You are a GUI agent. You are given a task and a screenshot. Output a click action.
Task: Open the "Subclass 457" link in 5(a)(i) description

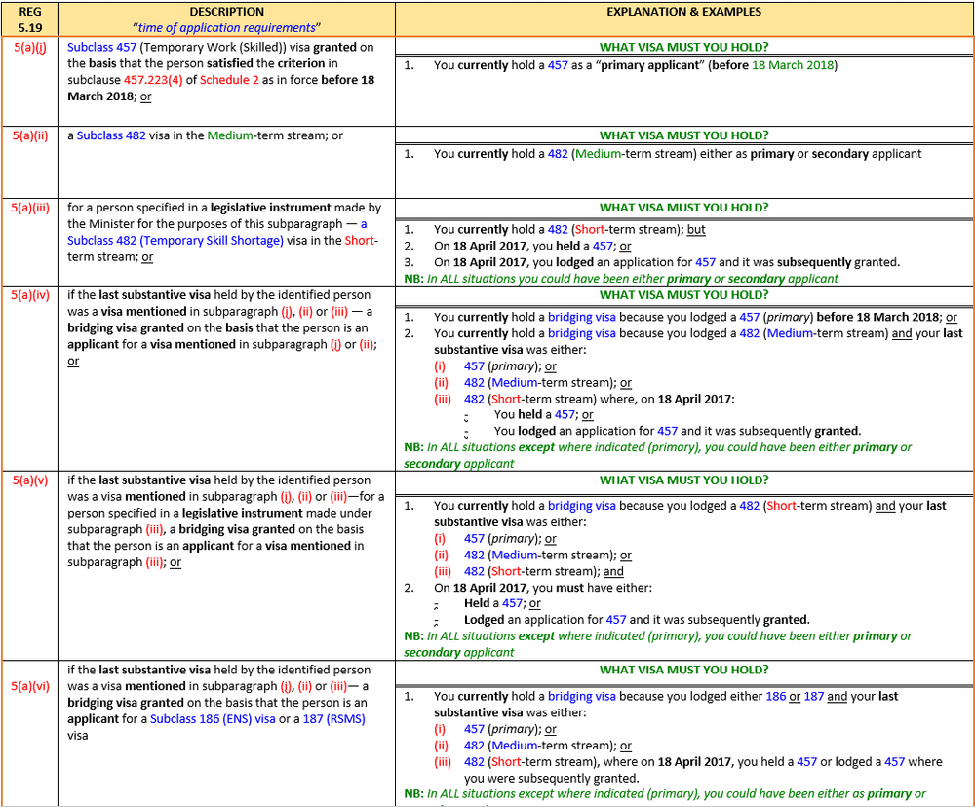coord(102,47)
